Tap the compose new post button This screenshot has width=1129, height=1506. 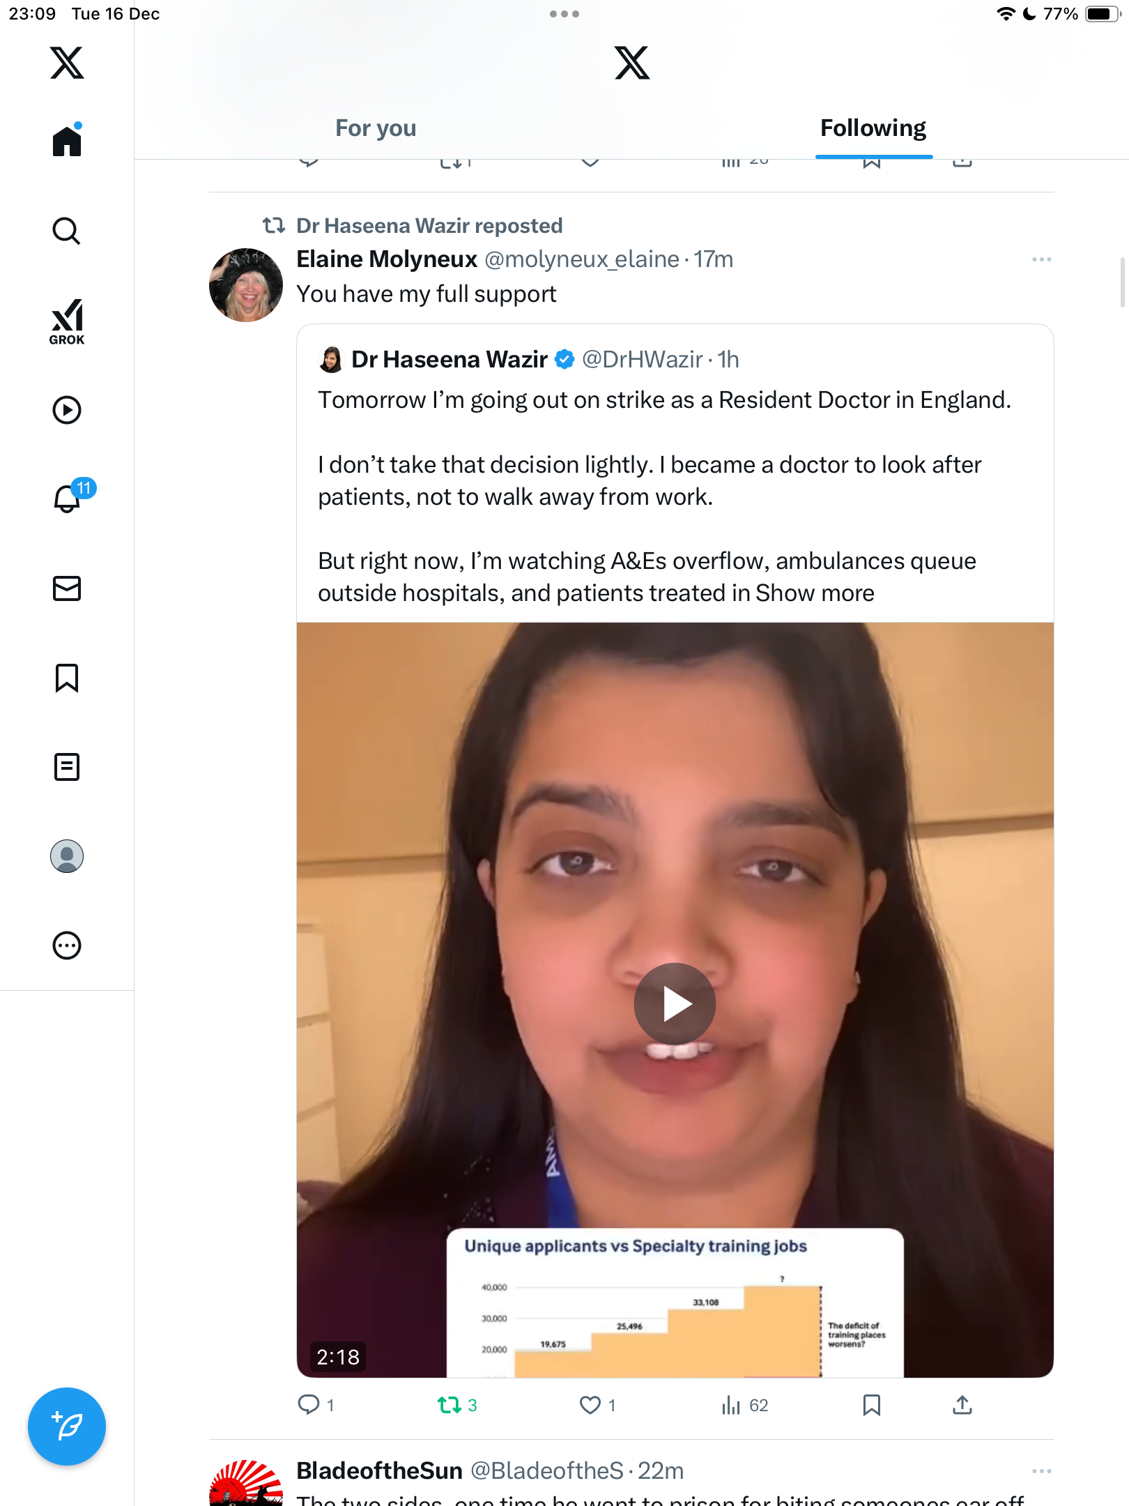[x=67, y=1427]
